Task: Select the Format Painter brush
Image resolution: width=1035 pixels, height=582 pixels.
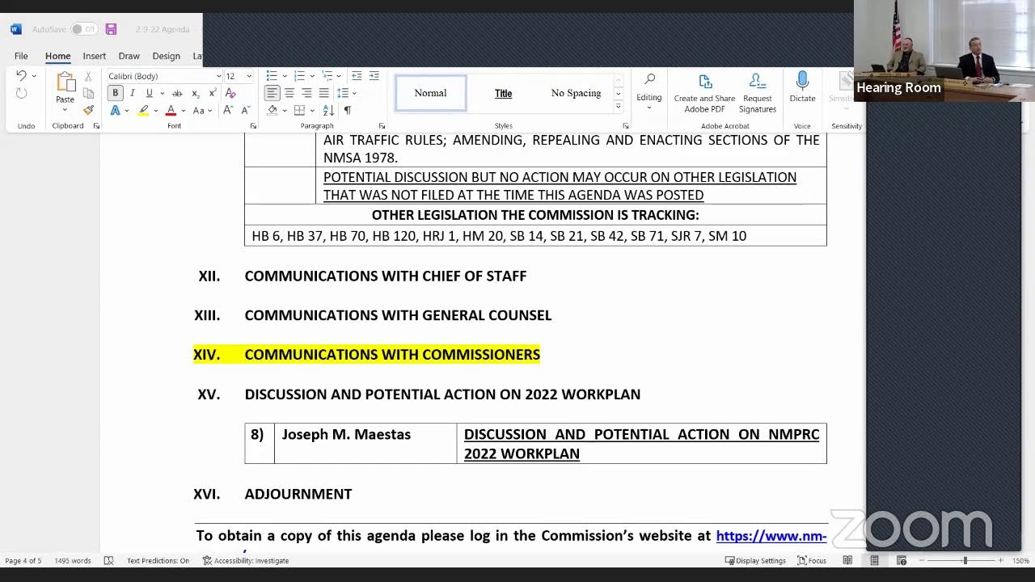Action: coord(88,110)
